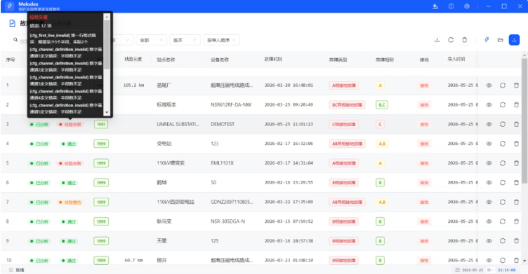
Task: Open the dropdown partly hidden behind the tooltip
Action: pos(123,40)
